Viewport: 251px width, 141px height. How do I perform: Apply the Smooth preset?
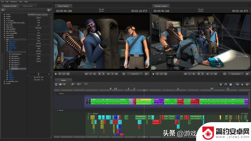(38, 43)
